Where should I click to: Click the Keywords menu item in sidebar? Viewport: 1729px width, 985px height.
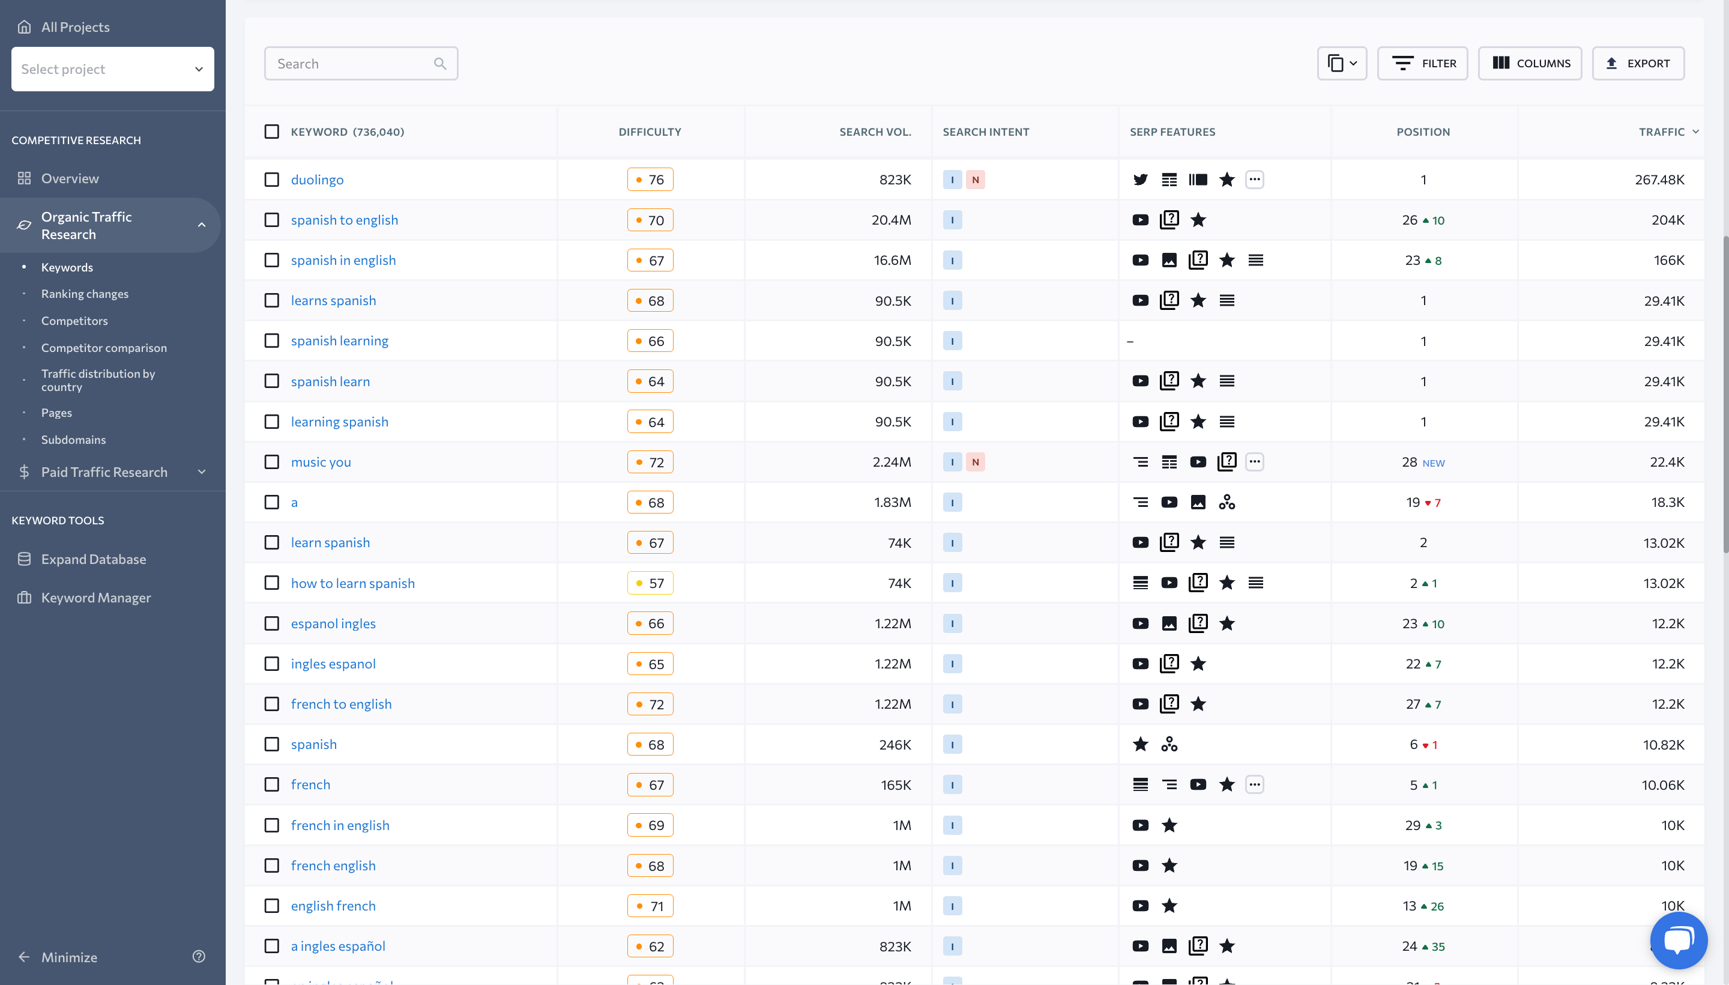[x=67, y=266]
